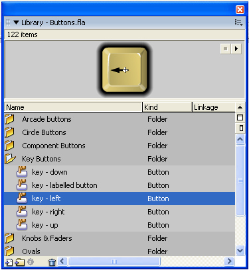Screen dimensions: 249x270
Task: Click the Circle Buttons folder icon
Action: pos(9,132)
